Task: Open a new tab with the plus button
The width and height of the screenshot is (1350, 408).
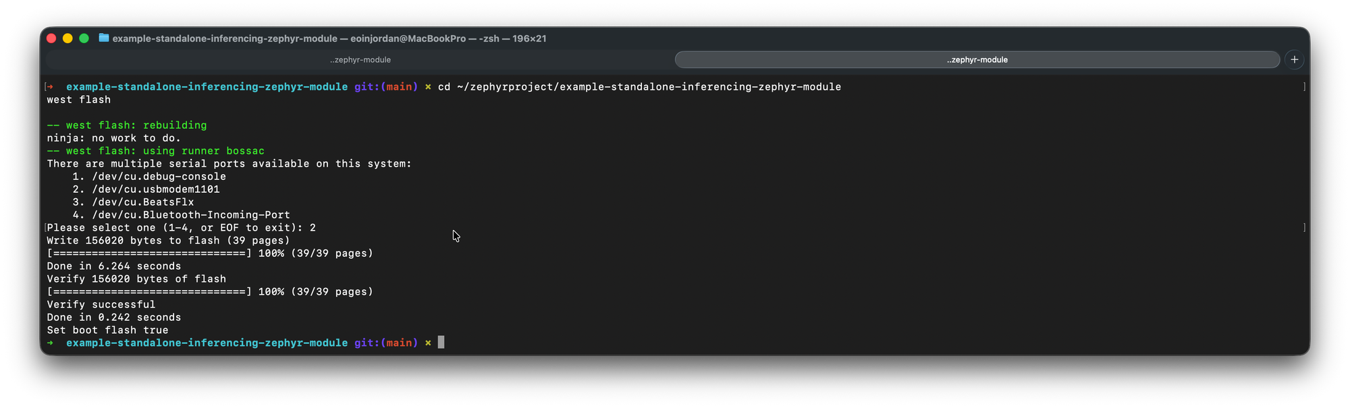Action: click(x=1294, y=59)
